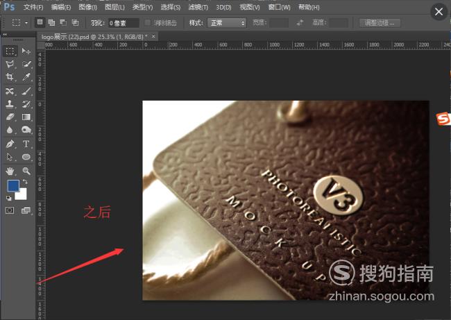Select the Path Selection arrow tool

point(10,157)
